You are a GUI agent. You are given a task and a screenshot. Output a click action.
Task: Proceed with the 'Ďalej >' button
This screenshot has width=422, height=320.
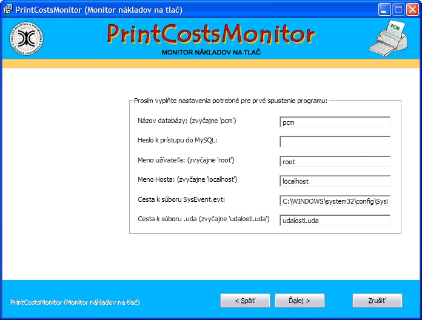[300, 301]
